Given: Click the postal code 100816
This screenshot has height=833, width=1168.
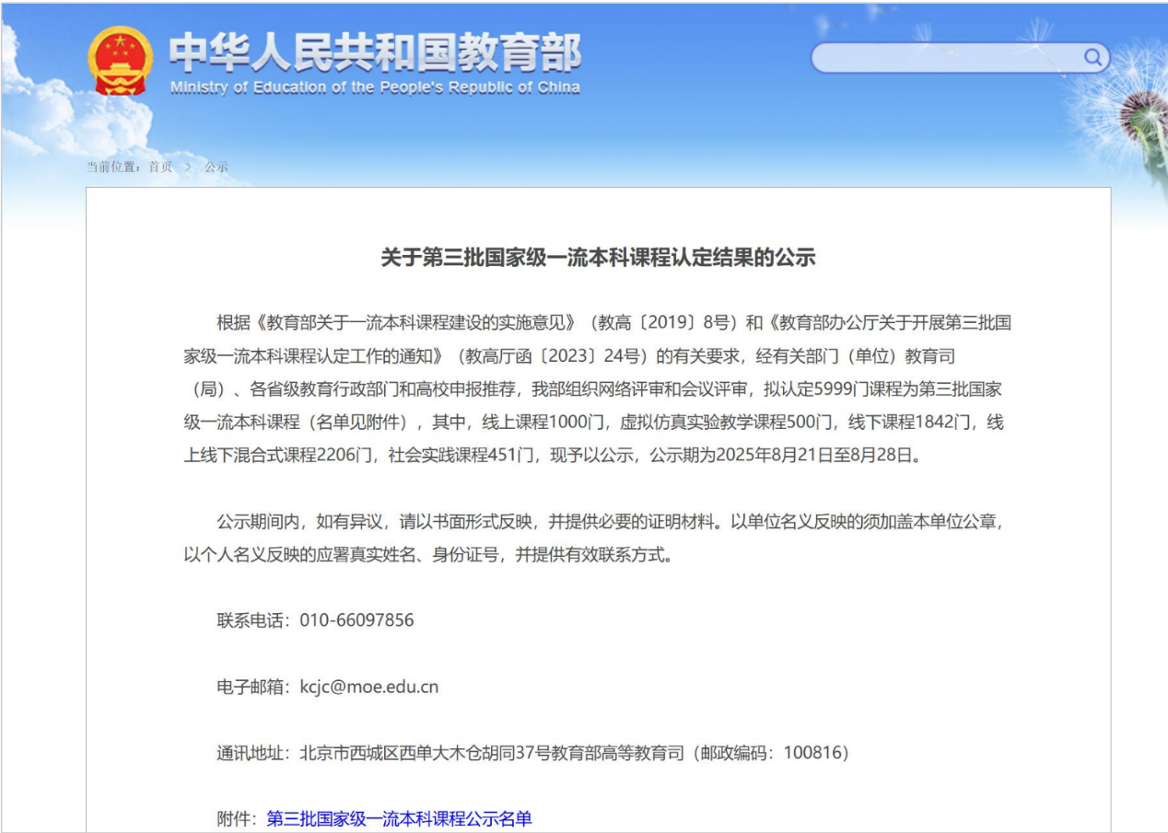Looking at the screenshot, I should click(812, 753).
